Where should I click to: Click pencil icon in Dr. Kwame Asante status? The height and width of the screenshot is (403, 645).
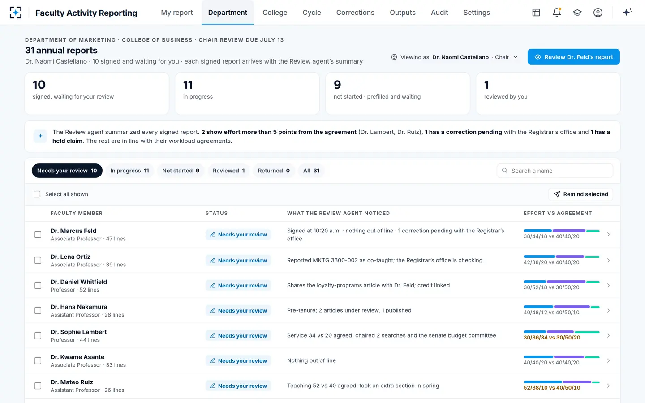(x=213, y=361)
